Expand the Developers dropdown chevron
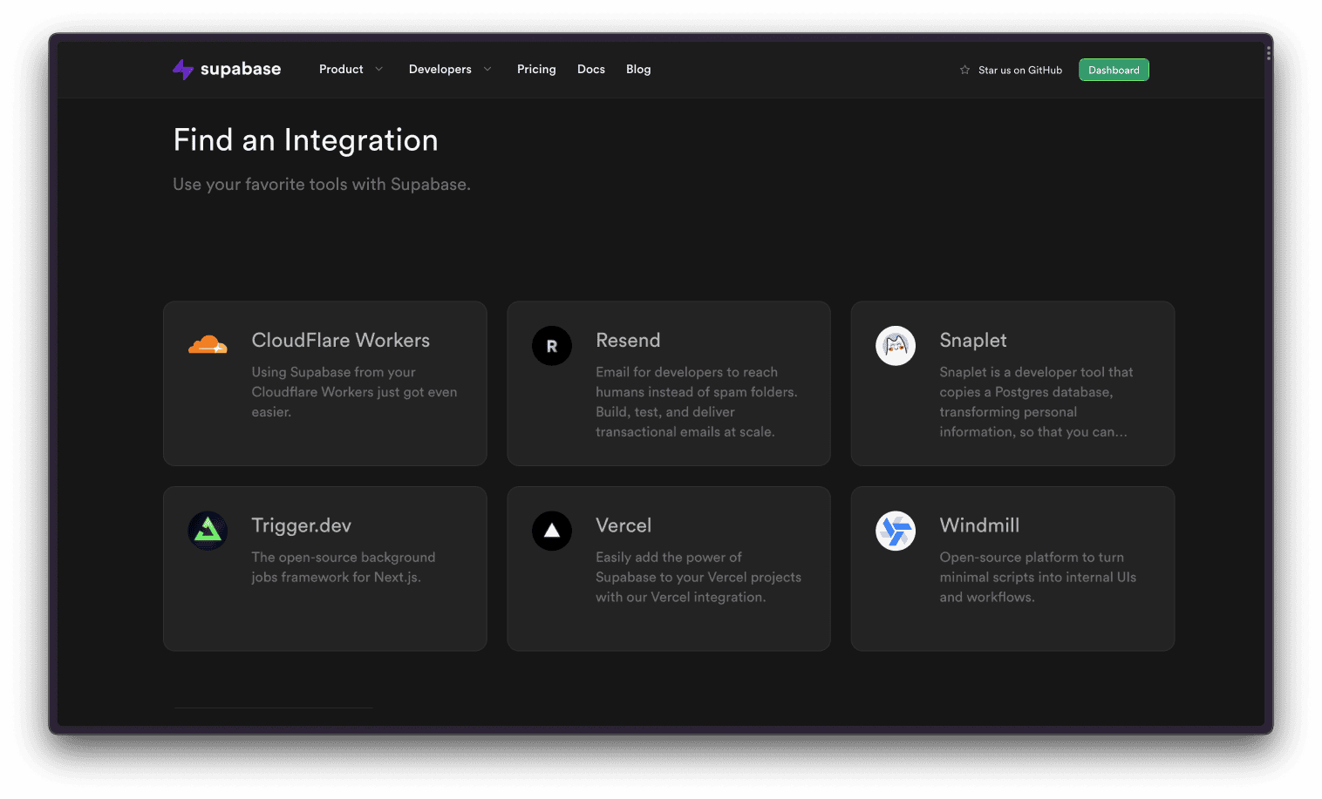 tap(487, 70)
